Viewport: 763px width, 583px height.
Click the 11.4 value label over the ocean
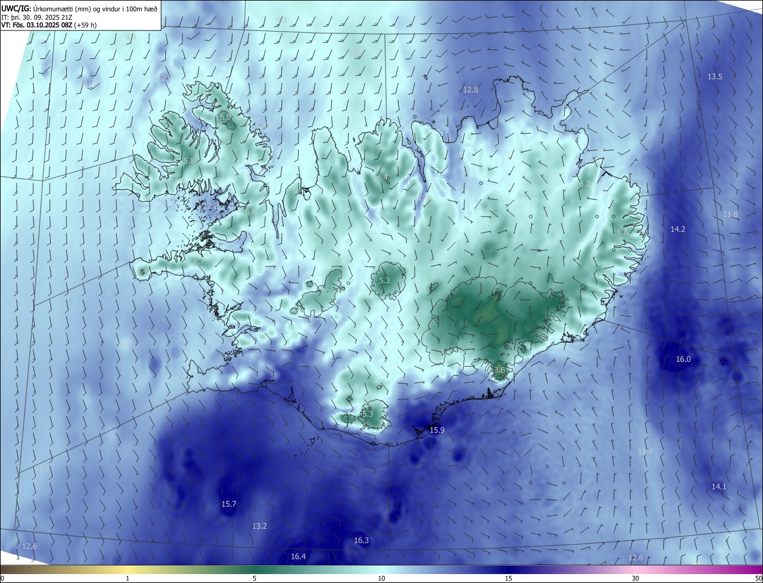tap(645, 452)
